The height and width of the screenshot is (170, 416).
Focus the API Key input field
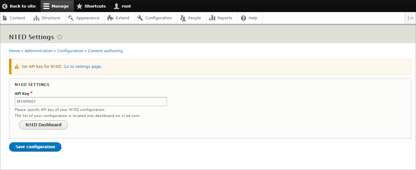point(91,102)
